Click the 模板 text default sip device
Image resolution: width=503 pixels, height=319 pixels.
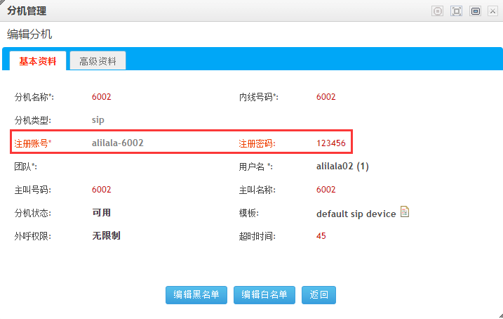click(x=356, y=213)
